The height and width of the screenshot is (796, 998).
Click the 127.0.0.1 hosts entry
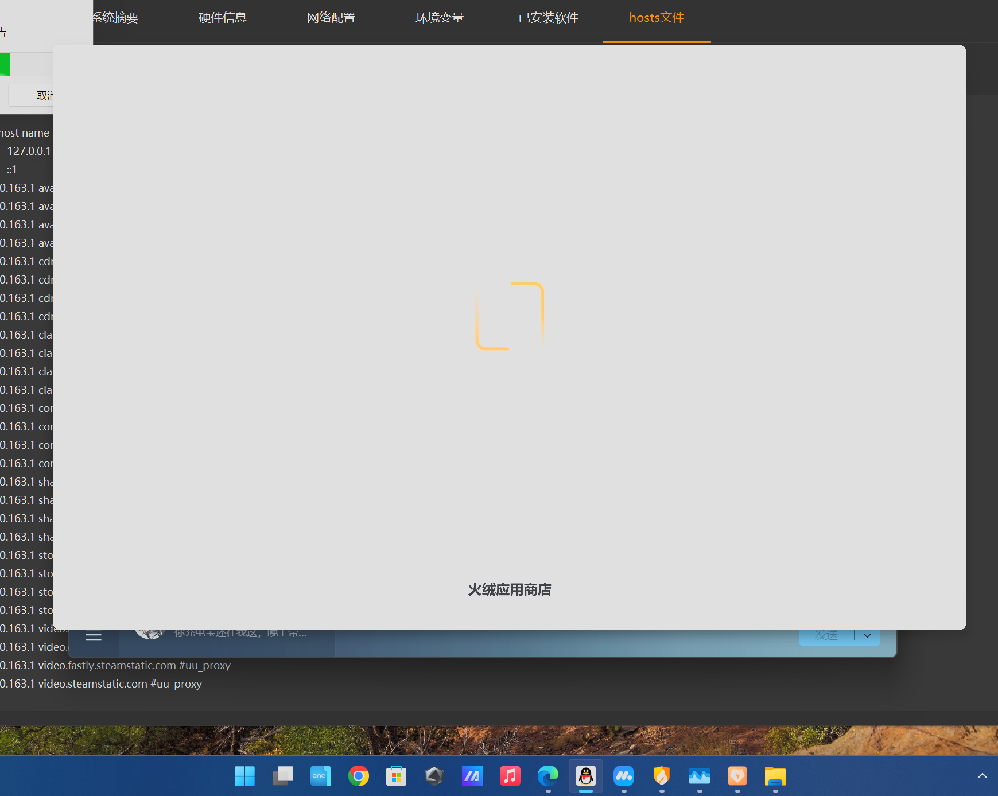pos(29,151)
